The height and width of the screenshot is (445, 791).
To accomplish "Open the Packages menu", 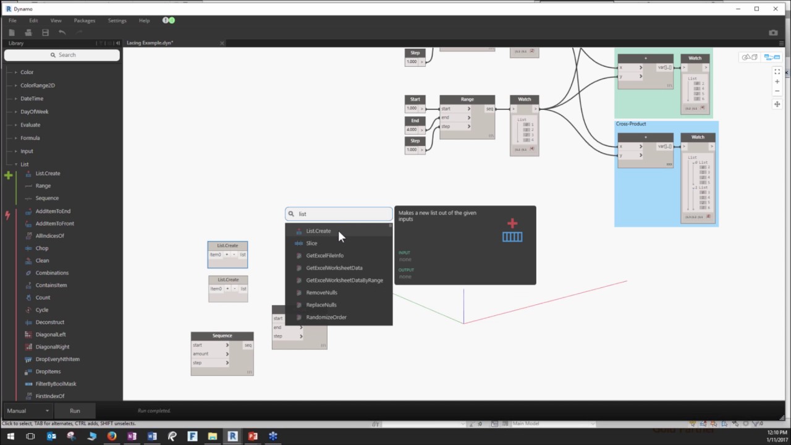I will [84, 20].
